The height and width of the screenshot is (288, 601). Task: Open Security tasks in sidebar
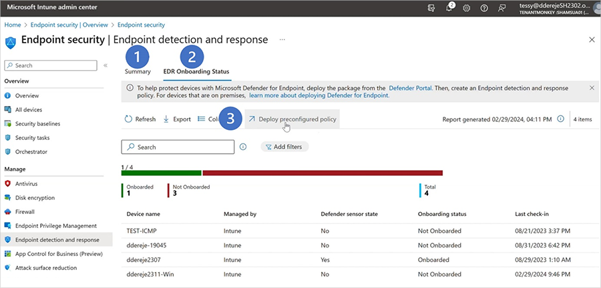[32, 138]
